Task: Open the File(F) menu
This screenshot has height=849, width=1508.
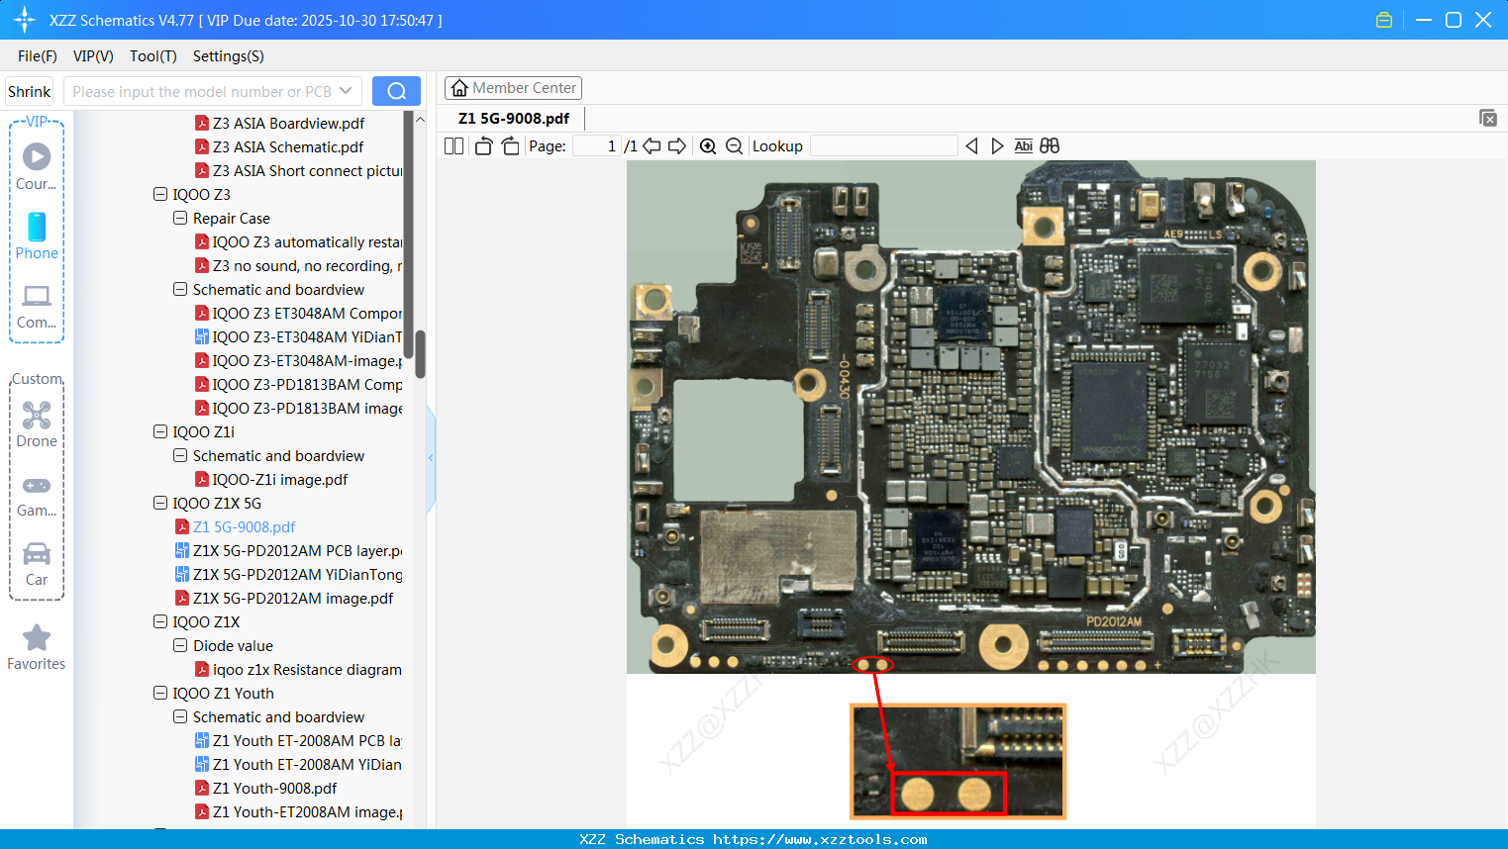Action: point(38,56)
